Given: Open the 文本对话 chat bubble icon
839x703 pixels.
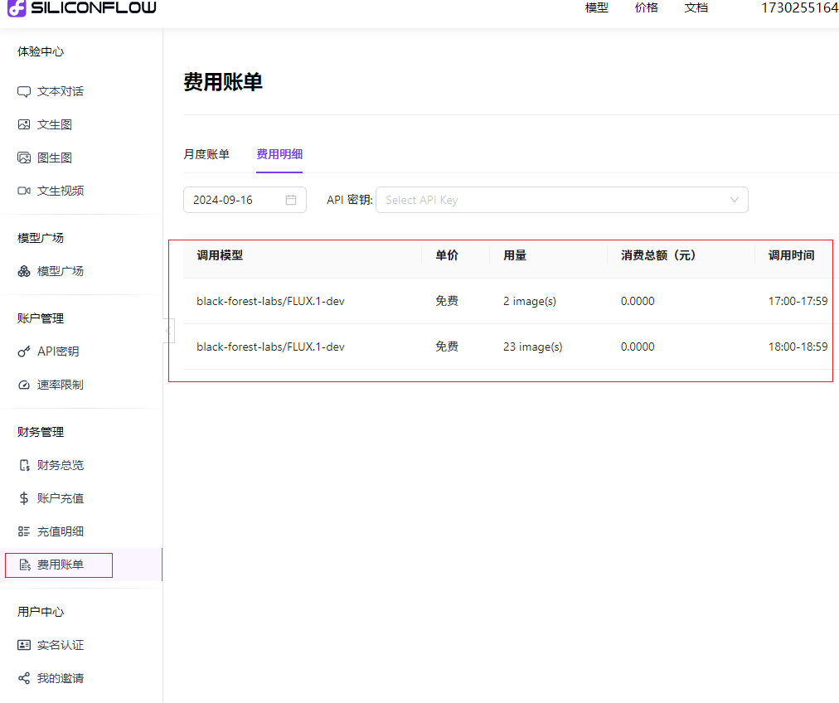Looking at the screenshot, I should (x=24, y=91).
